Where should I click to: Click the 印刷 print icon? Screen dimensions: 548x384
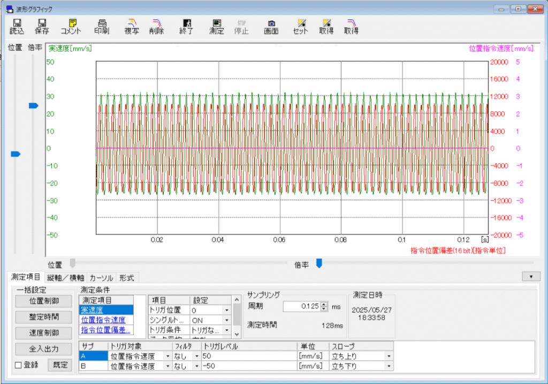pyautogui.click(x=102, y=26)
